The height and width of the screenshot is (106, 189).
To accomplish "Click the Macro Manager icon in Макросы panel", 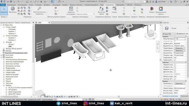I will click(x=142, y=9).
